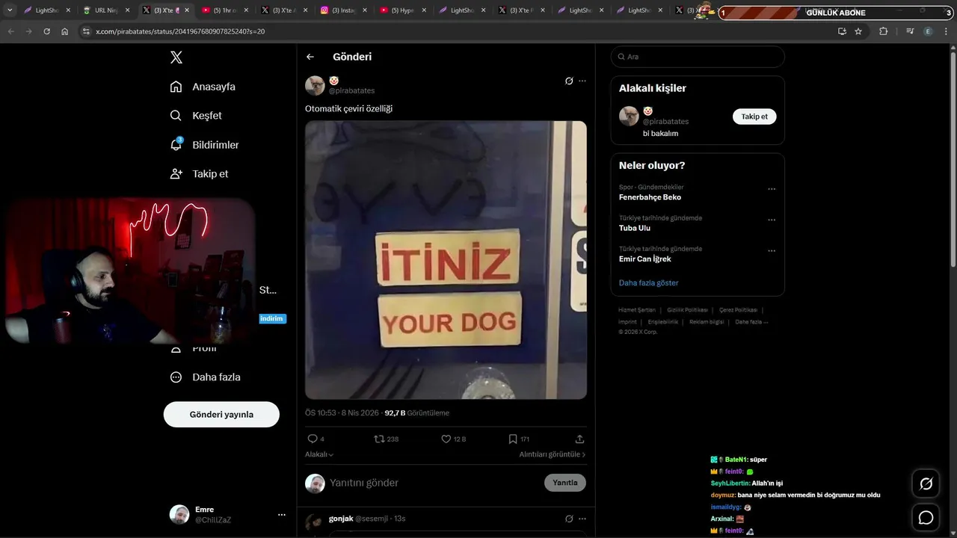957x538 pixels.
Task: Switch to the (5) 1hr YouTube tab
Action: pyautogui.click(x=224, y=10)
